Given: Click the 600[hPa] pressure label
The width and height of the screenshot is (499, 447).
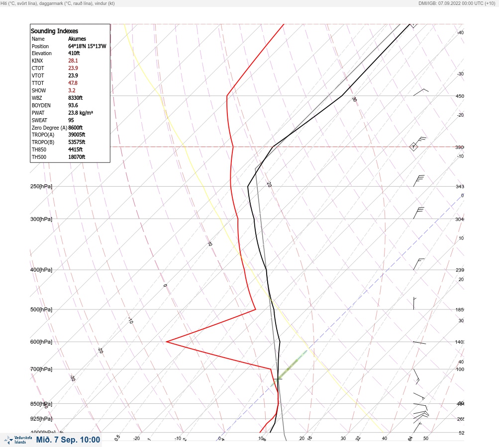Looking at the screenshot, I should click(x=41, y=342).
